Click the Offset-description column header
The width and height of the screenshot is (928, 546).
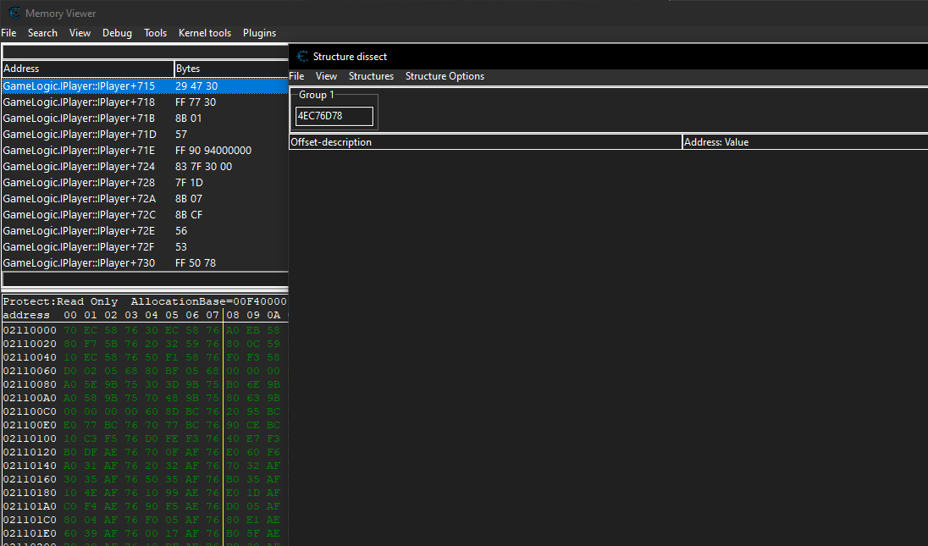[x=485, y=142]
